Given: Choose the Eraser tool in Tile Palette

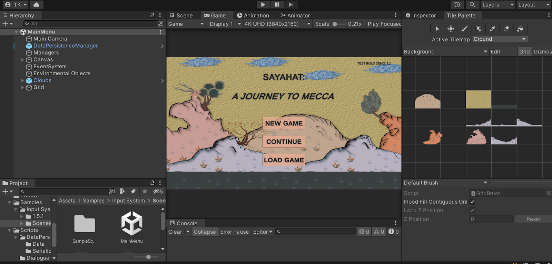Looking at the screenshot, I should coord(506,29).
